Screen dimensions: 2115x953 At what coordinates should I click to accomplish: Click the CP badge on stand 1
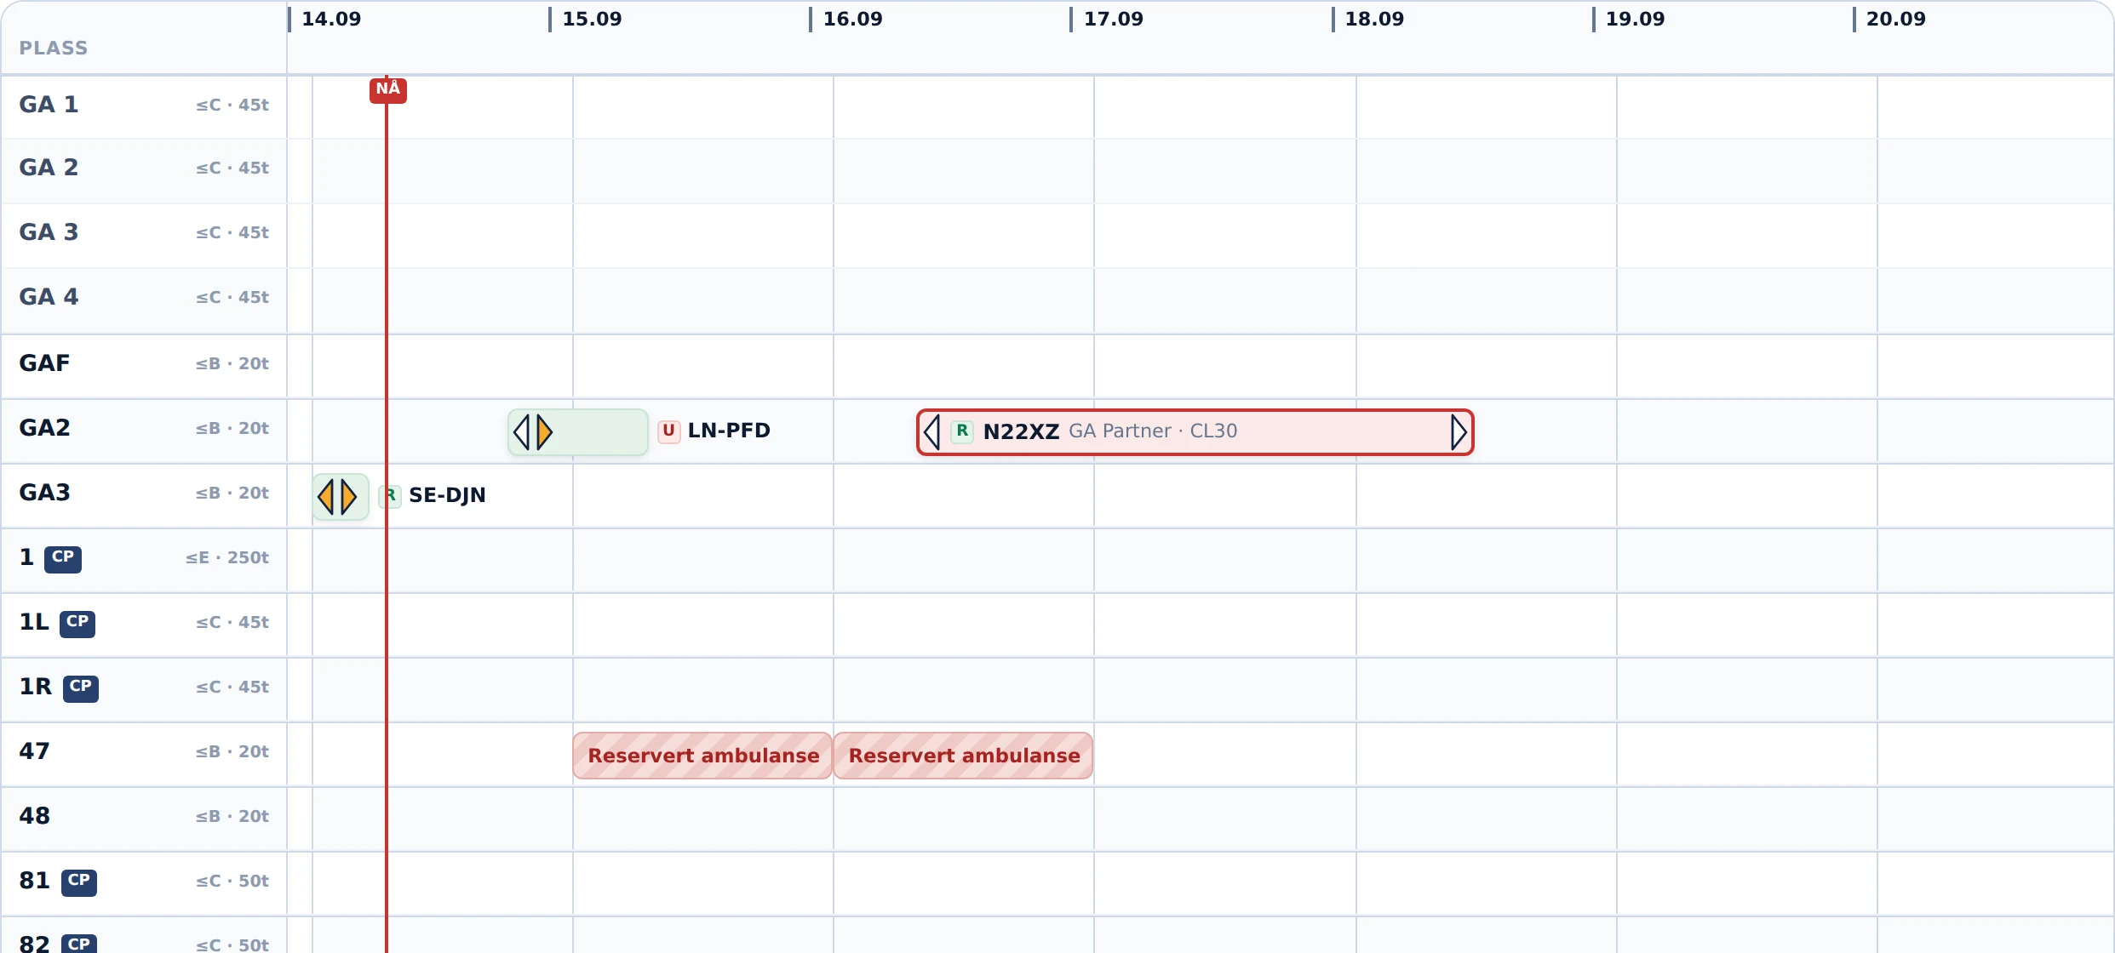[63, 559]
